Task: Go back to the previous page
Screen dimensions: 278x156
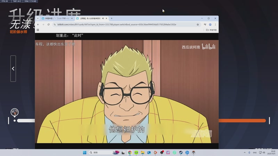Action: 38,25
